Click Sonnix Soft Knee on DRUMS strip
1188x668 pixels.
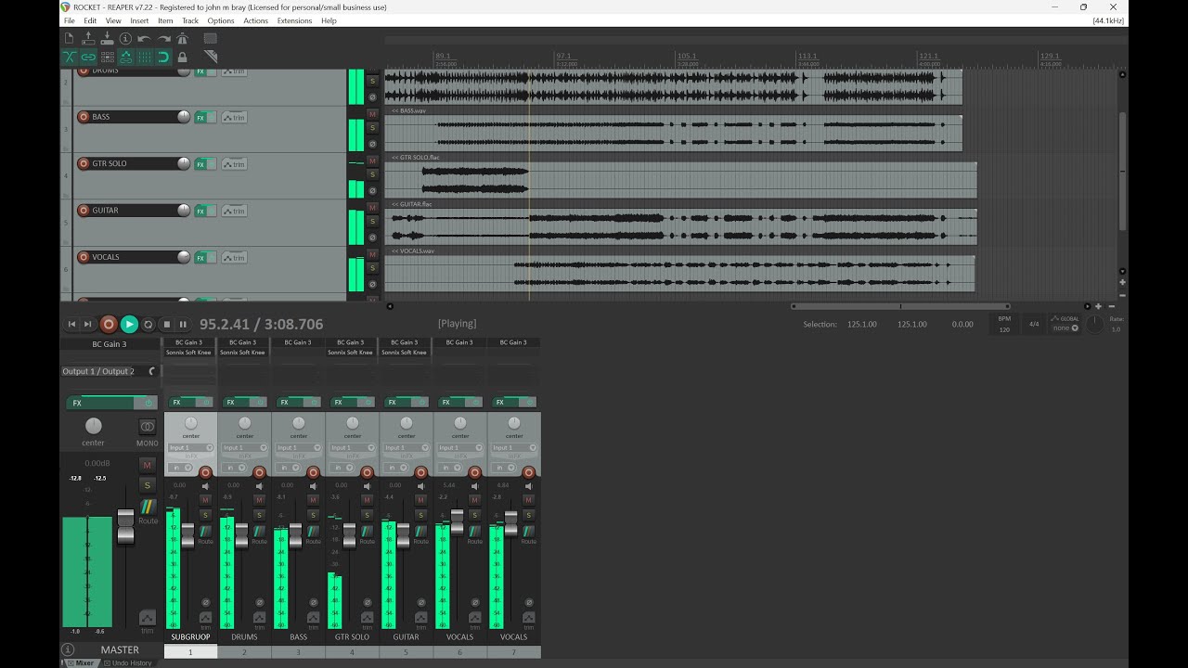(243, 353)
